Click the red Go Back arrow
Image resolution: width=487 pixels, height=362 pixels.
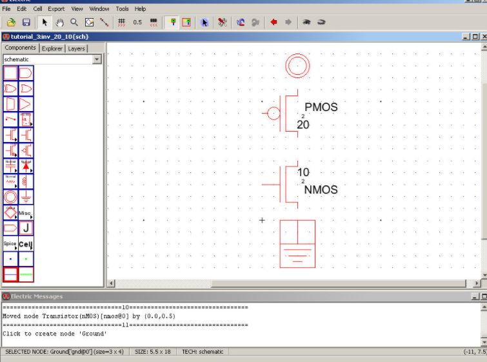pos(273,22)
